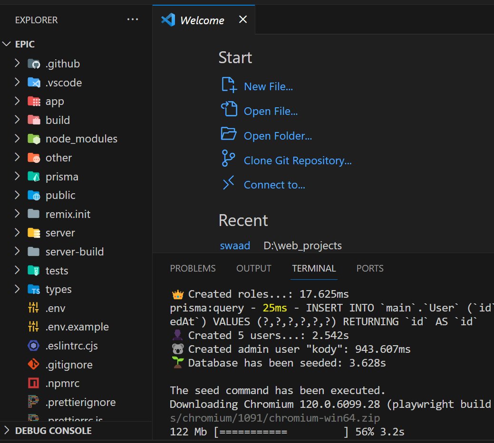Click the chromium-win64.zip path in terminal
The height and width of the screenshot is (443, 494).
(x=275, y=418)
